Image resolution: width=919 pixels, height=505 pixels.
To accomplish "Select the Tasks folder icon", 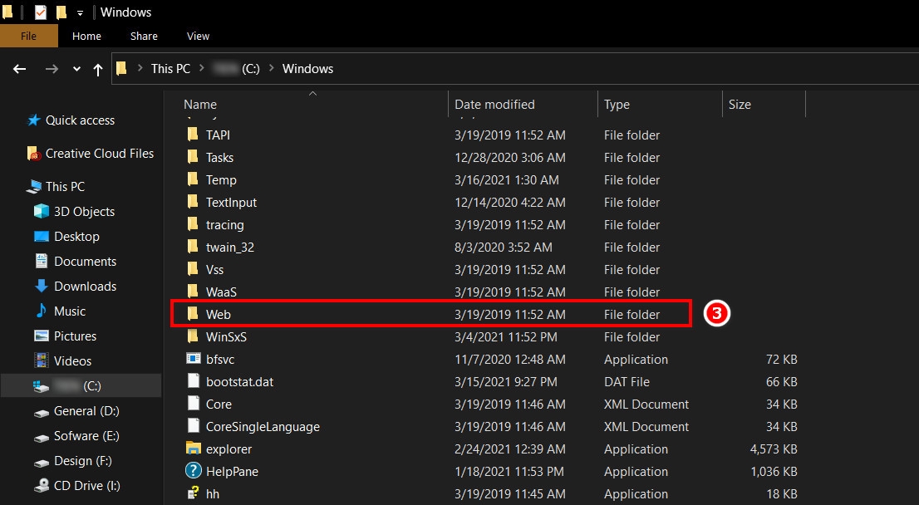I will [193, 157].
